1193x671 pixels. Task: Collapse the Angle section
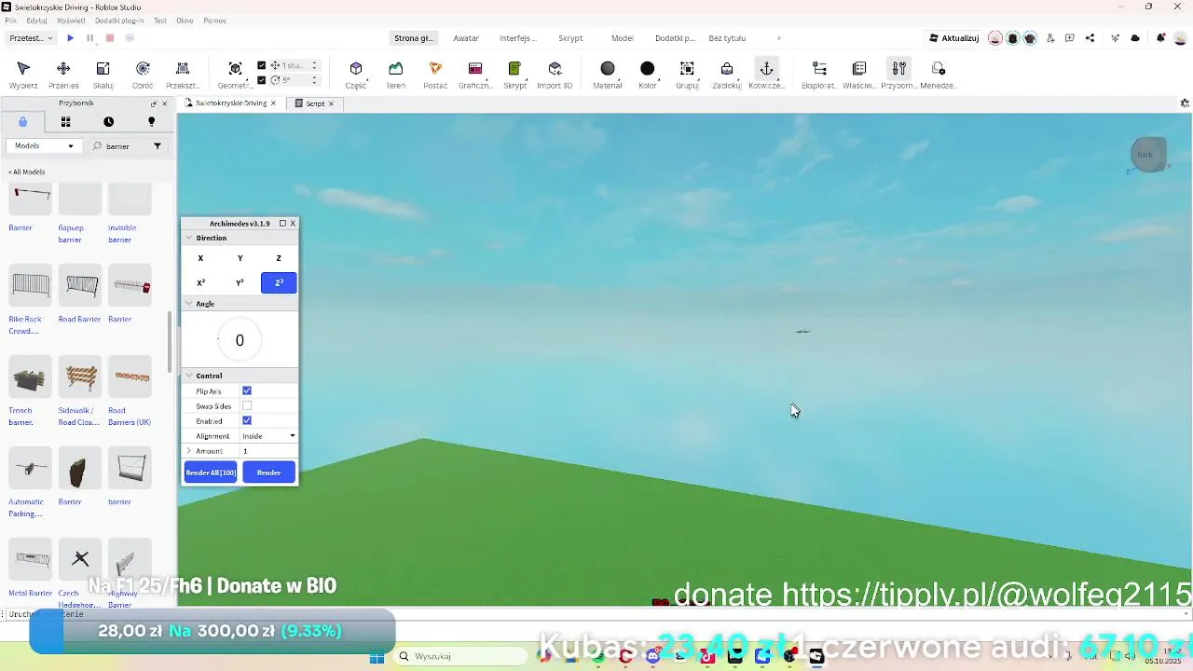[189, 304]
